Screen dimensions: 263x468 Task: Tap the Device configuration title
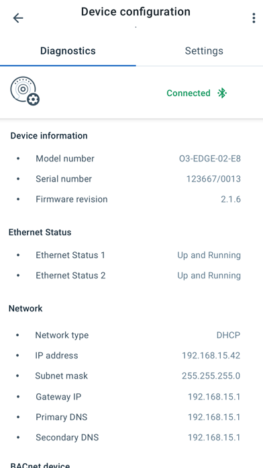[136, 12]
